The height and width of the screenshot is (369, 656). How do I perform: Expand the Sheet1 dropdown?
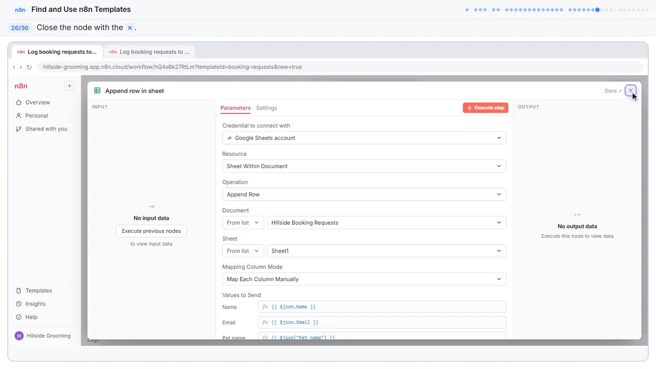point(386,251)
